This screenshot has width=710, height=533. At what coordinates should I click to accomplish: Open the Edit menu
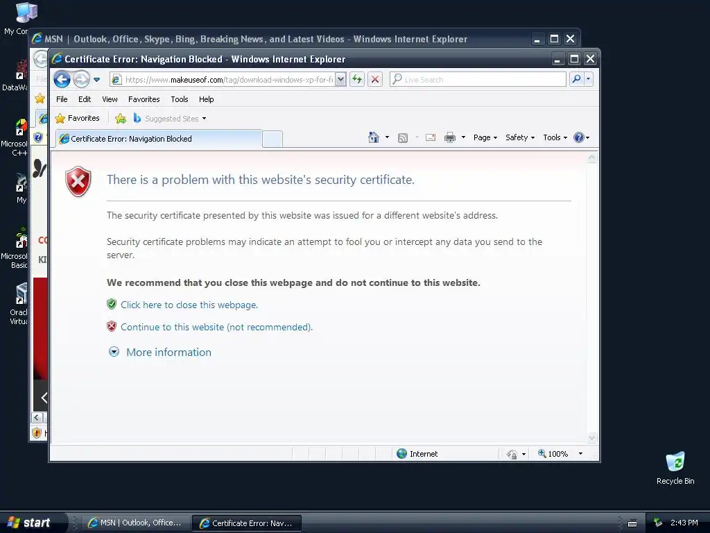tap(84, 99)
